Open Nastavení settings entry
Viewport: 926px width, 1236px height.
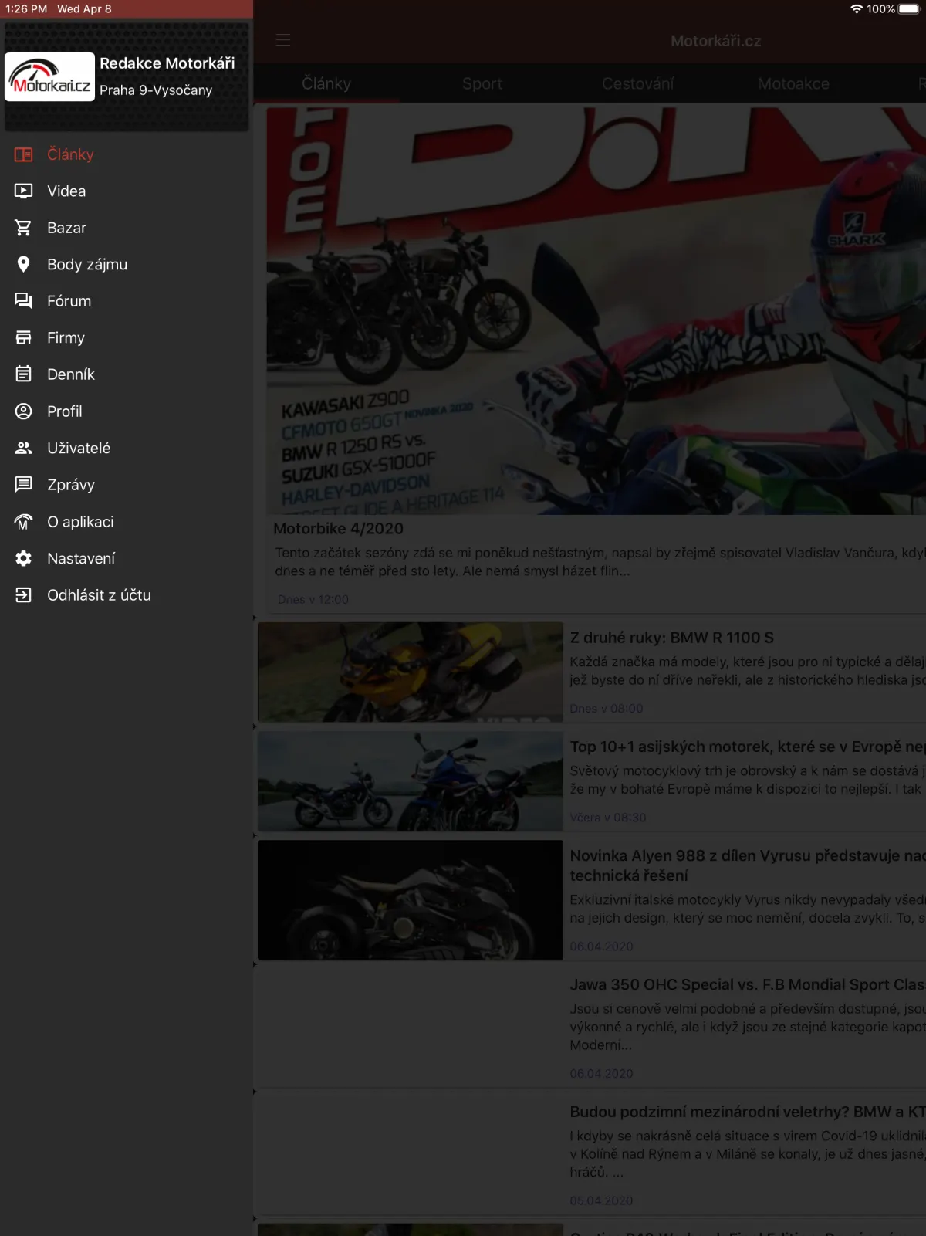coord(127,558)
